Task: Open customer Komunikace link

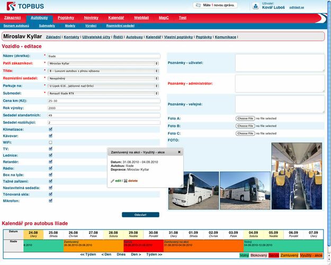Action: [226, 37]
